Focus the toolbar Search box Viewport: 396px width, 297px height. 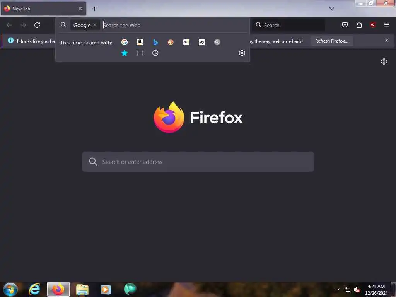click(288, 25)
